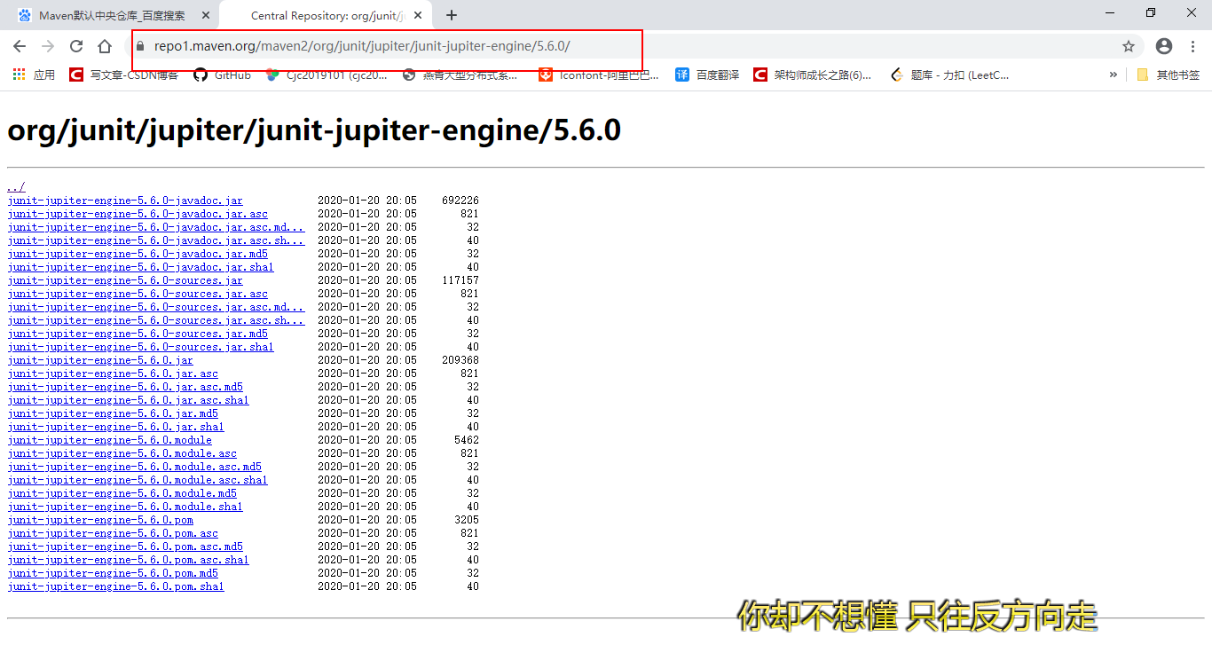Open the 5.6.0.jar.md5 link
Screen dimensions: 1212x645
pos(113,413)
